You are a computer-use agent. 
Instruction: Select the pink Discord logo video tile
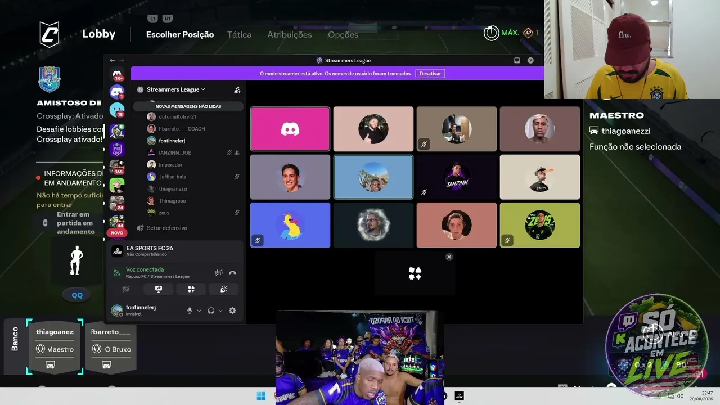point(290,129)
